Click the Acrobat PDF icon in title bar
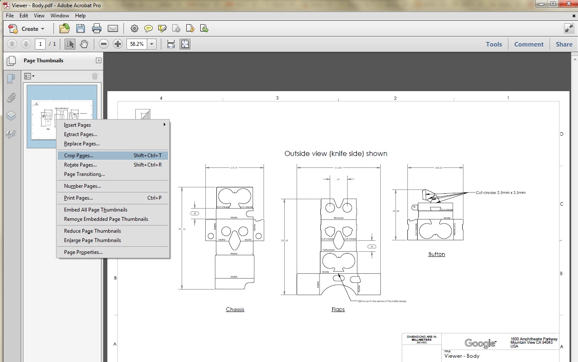This screenshot has height=362, width=578. tap(6, 5)
